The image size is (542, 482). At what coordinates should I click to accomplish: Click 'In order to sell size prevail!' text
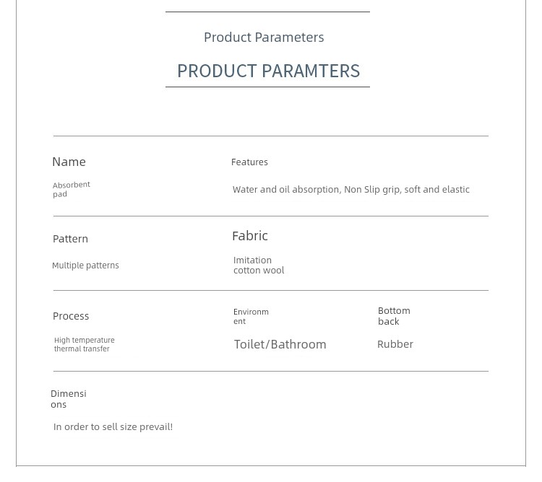click(113, 426)
